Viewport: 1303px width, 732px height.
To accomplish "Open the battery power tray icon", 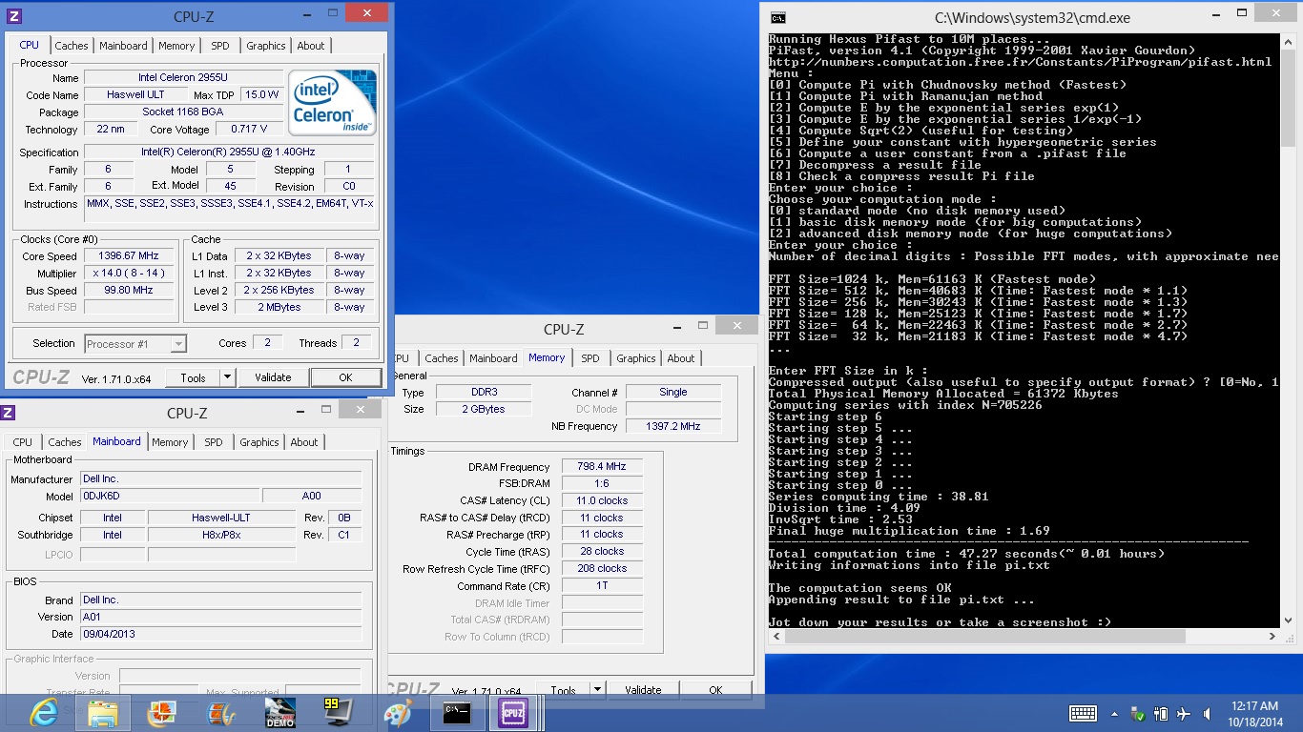I will 1161,713.
